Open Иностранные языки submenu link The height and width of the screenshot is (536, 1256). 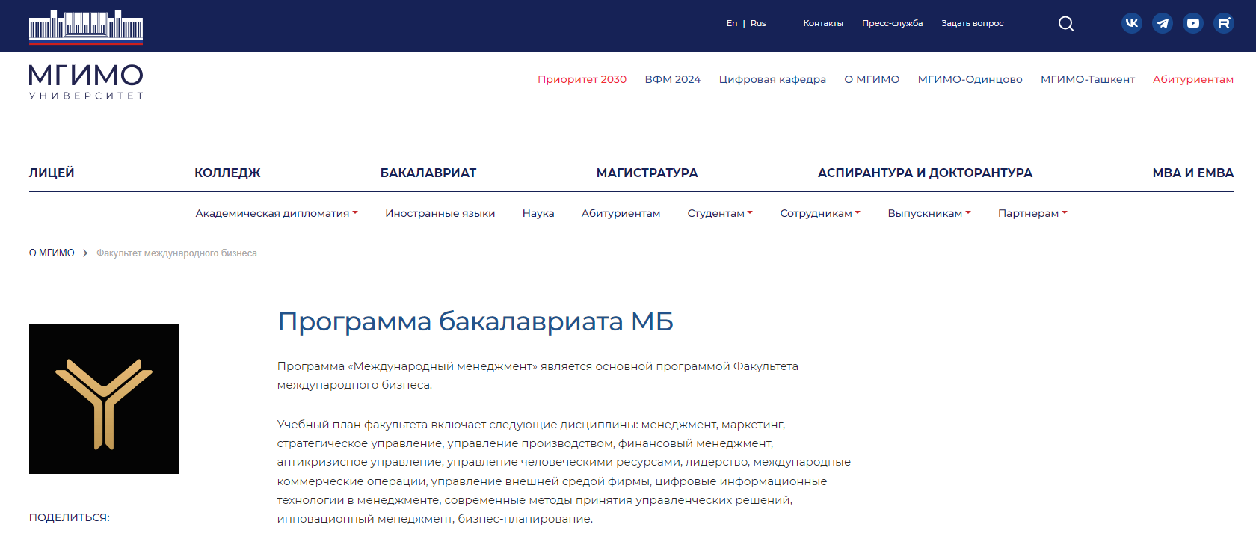pos(440,213)
